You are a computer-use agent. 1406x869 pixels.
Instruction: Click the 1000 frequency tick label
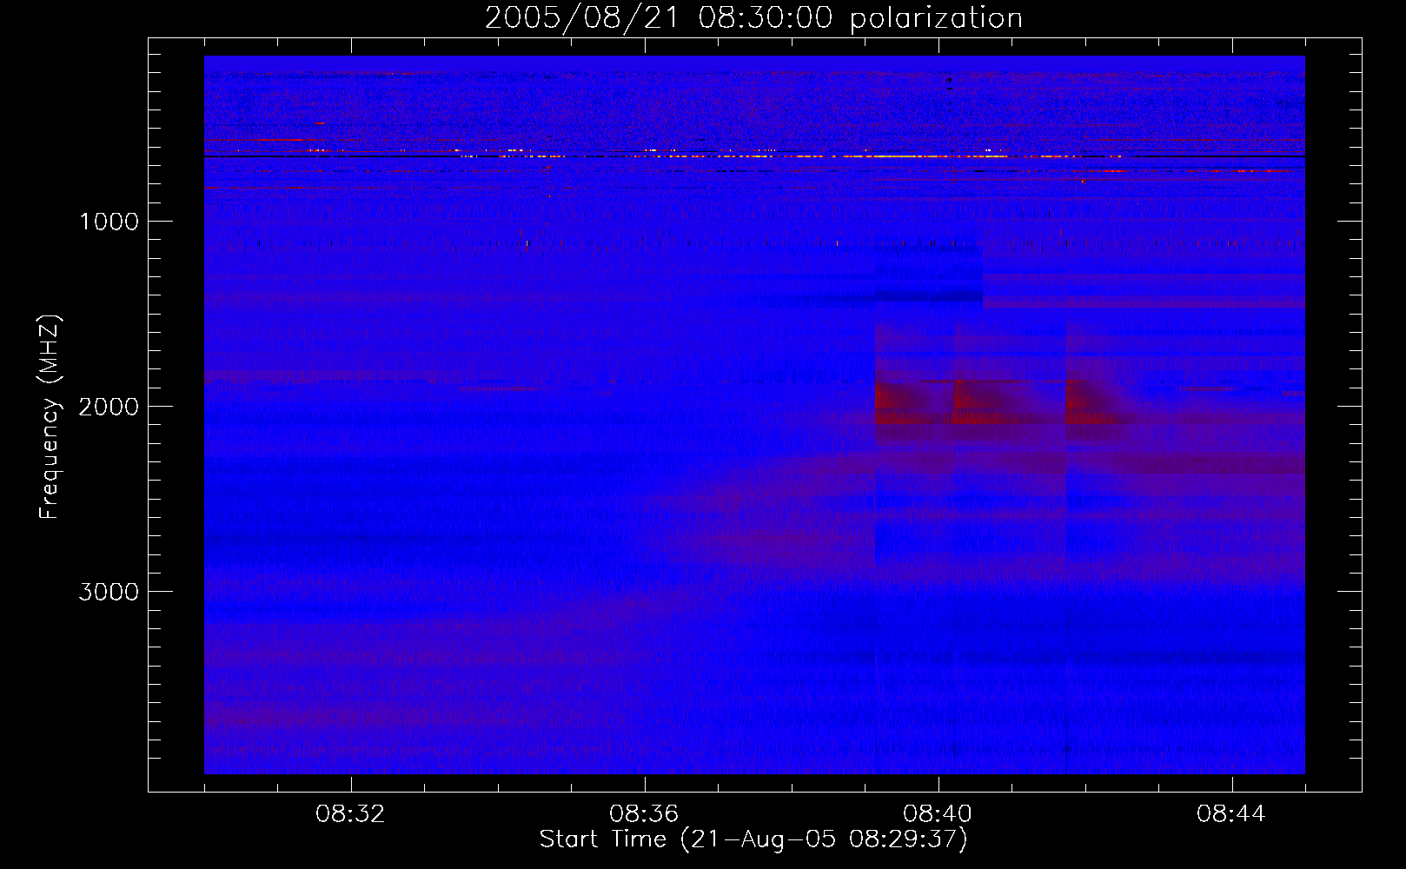[109, 222]
